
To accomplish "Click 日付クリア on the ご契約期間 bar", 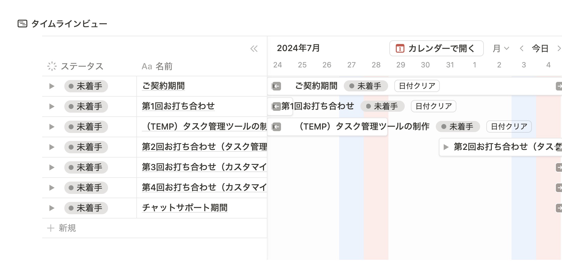I will pyautogui.click(x=417, y=86).
